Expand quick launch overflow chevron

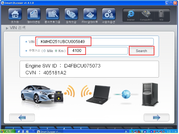33,131
